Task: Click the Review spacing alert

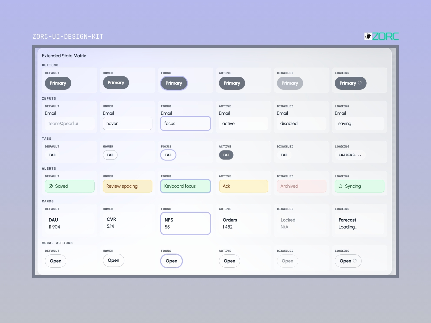Action: tap(127, 186)
